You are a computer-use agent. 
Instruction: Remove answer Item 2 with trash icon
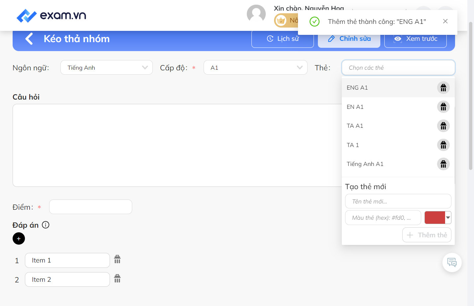pyautogui.click(x=117, y=278)
